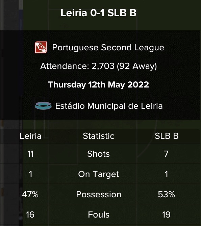This screenshot has height=226, width=201.
Task: Select the Shots statistic row label
Action: click(98, 154)
